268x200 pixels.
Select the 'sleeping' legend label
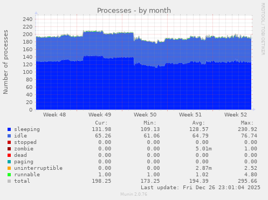27,129
